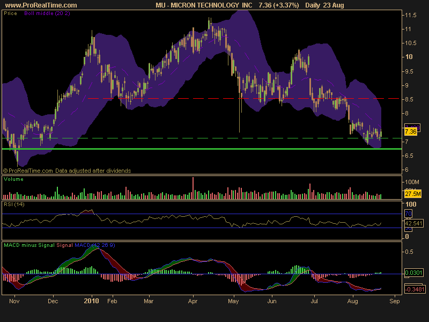Screen dimensions: 429x322
Task: Click the 8.5 price axis value
Action: pyautogui.click(x=410, y=99)
